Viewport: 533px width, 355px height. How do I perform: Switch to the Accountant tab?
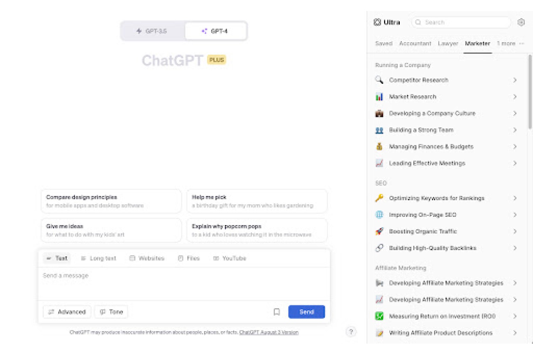tap(415, 44)
